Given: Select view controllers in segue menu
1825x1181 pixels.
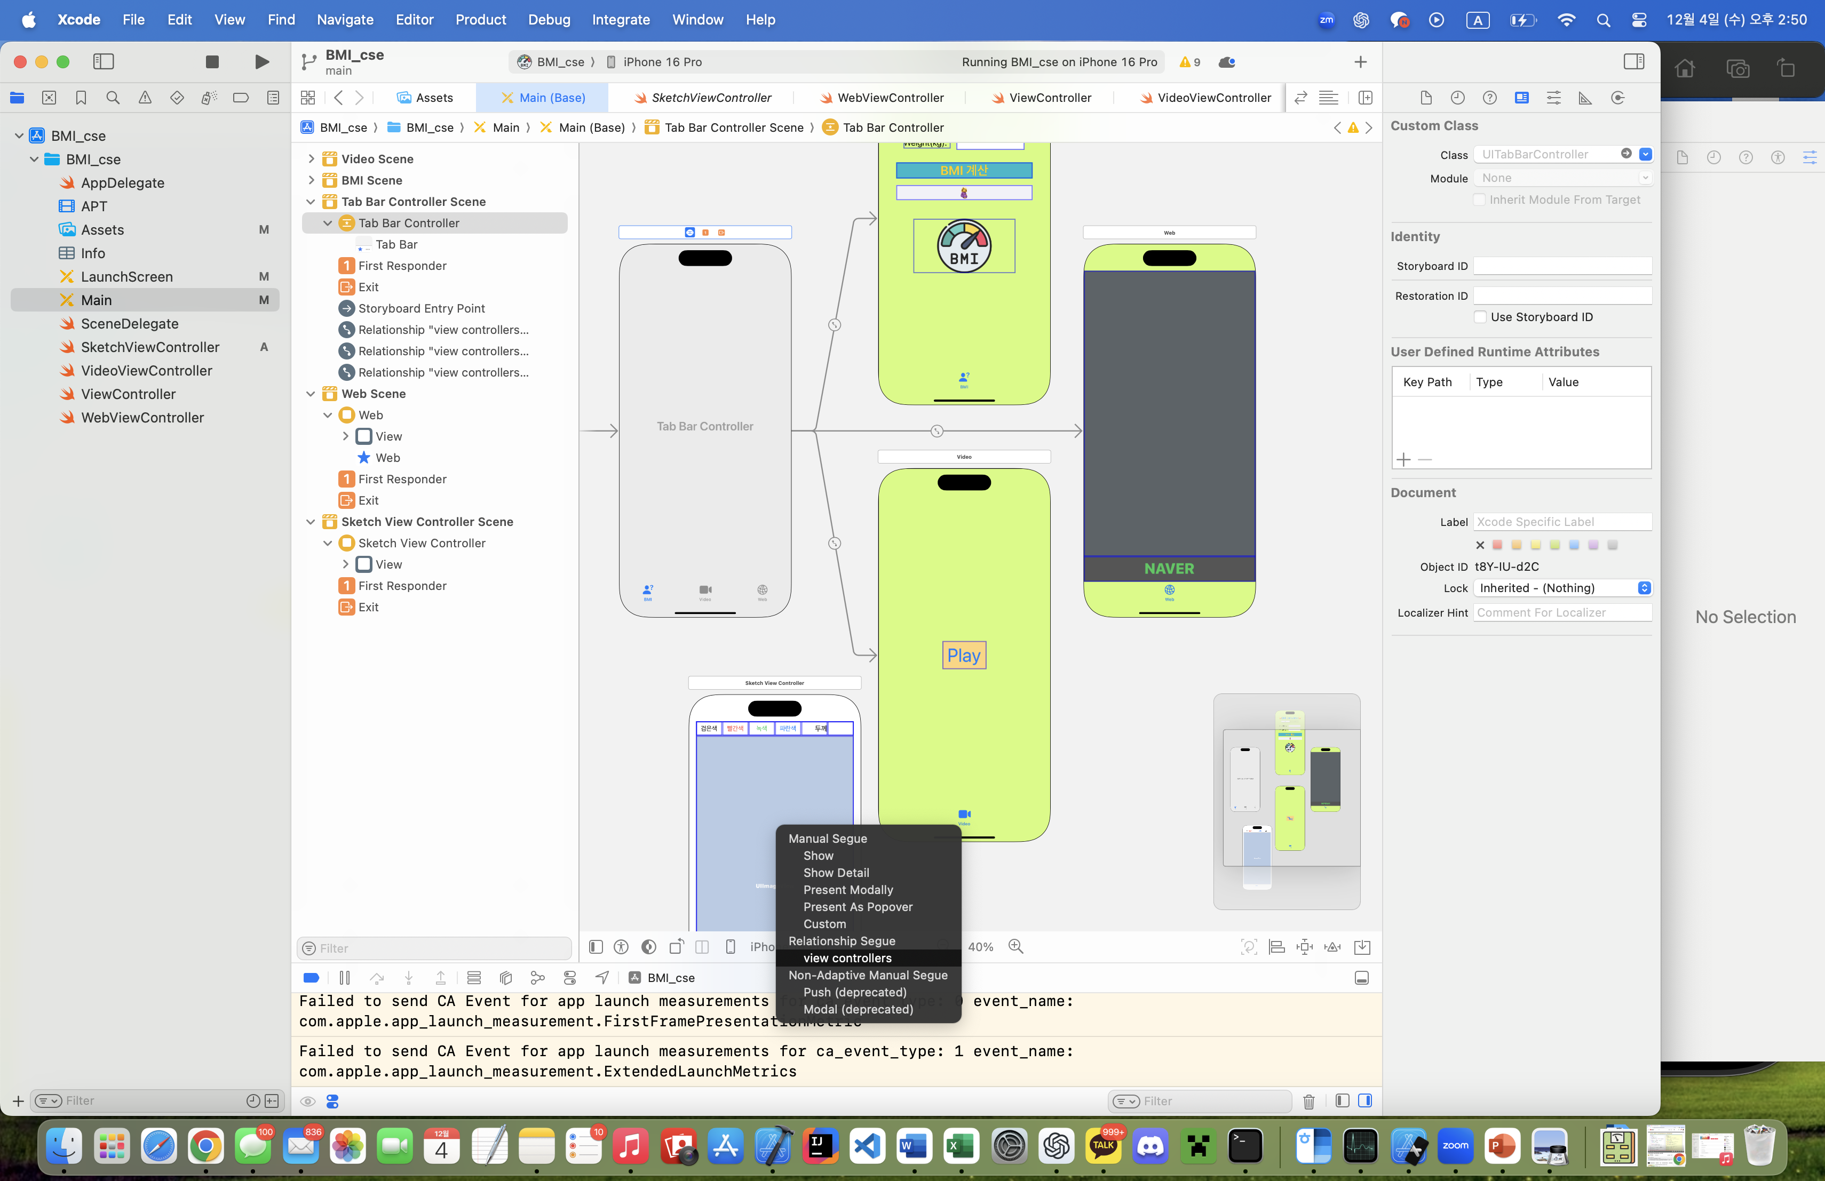Looking at the screenshot, I should [847, 958].
